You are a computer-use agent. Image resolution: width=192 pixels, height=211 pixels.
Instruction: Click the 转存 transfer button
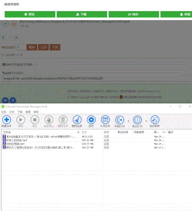pos(134,14)
